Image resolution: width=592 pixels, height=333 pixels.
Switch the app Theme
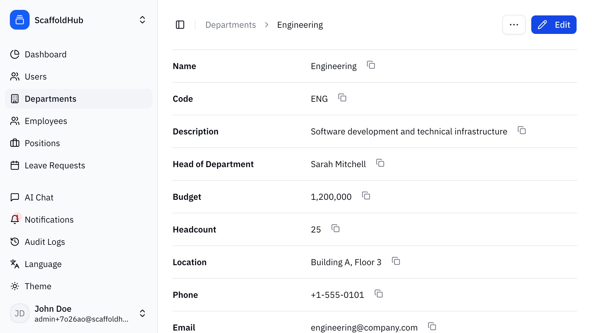(x=38, y=286)
